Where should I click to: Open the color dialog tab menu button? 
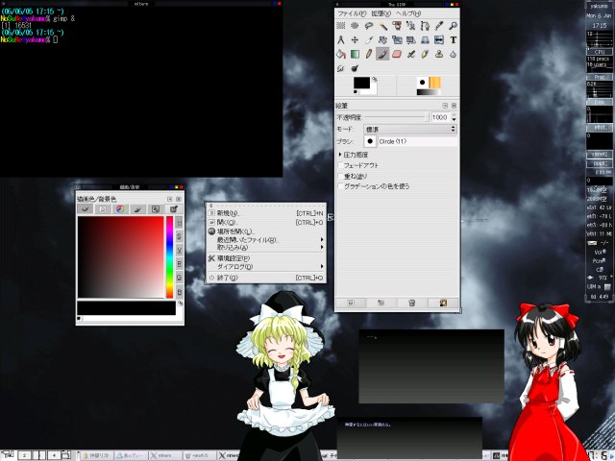(170, 199)
